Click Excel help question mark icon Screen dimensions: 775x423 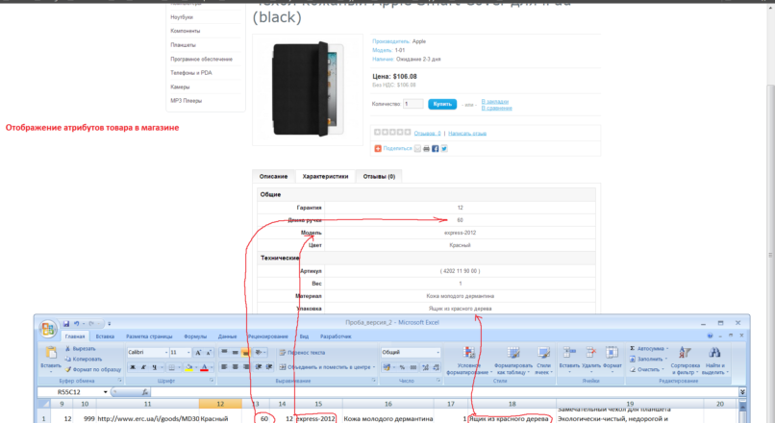tap(710, 336)
